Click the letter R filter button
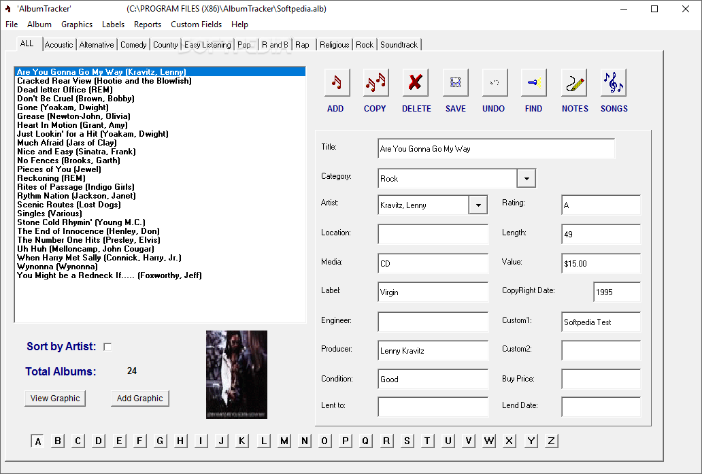This screenshot has height=474, width=702. coord(386,441)
